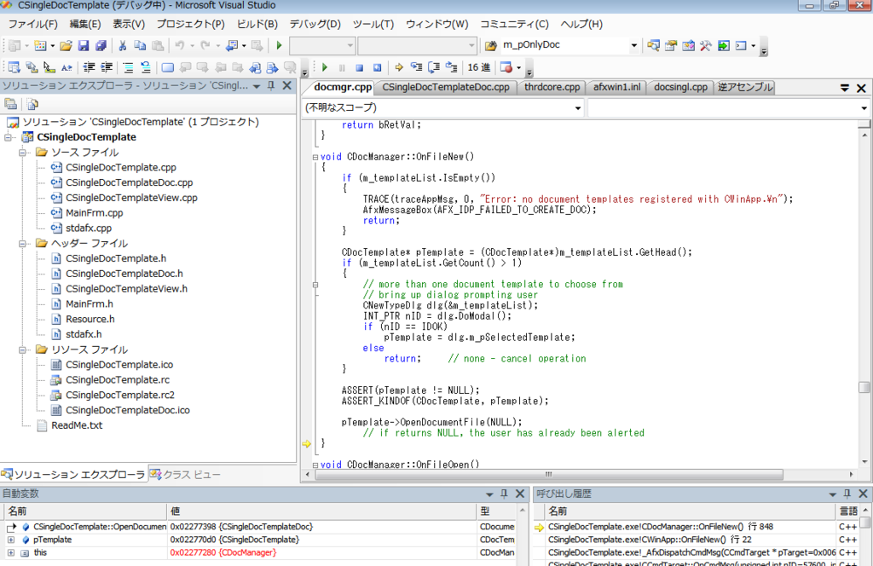
Task: Open the ツール(T) menu
Action: [x=373, y=24]
